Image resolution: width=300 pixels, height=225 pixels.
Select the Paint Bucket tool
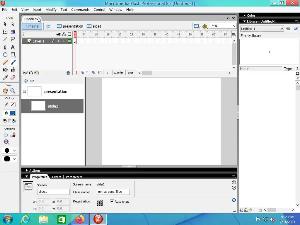tap(13, 70)
